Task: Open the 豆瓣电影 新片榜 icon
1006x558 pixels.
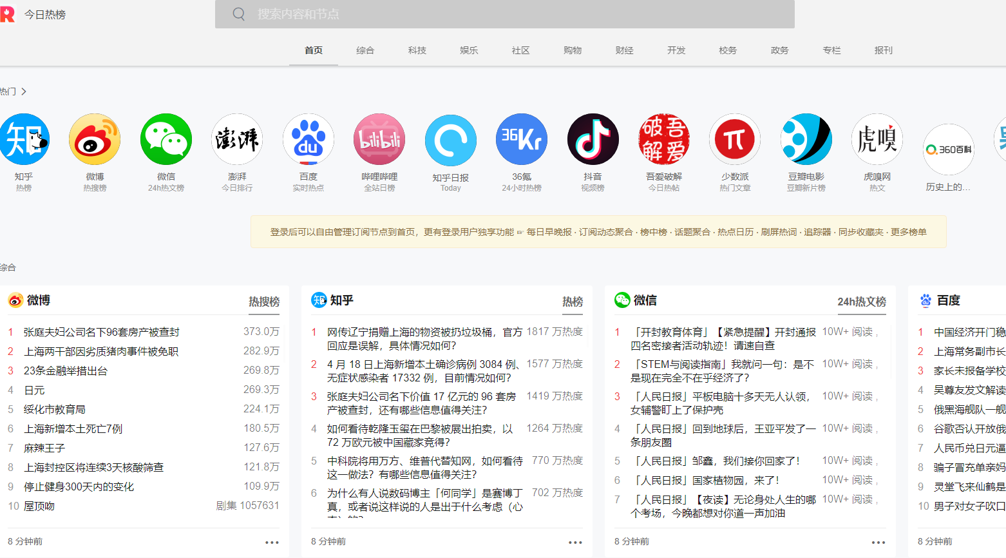Action: [x=806, y=139]
